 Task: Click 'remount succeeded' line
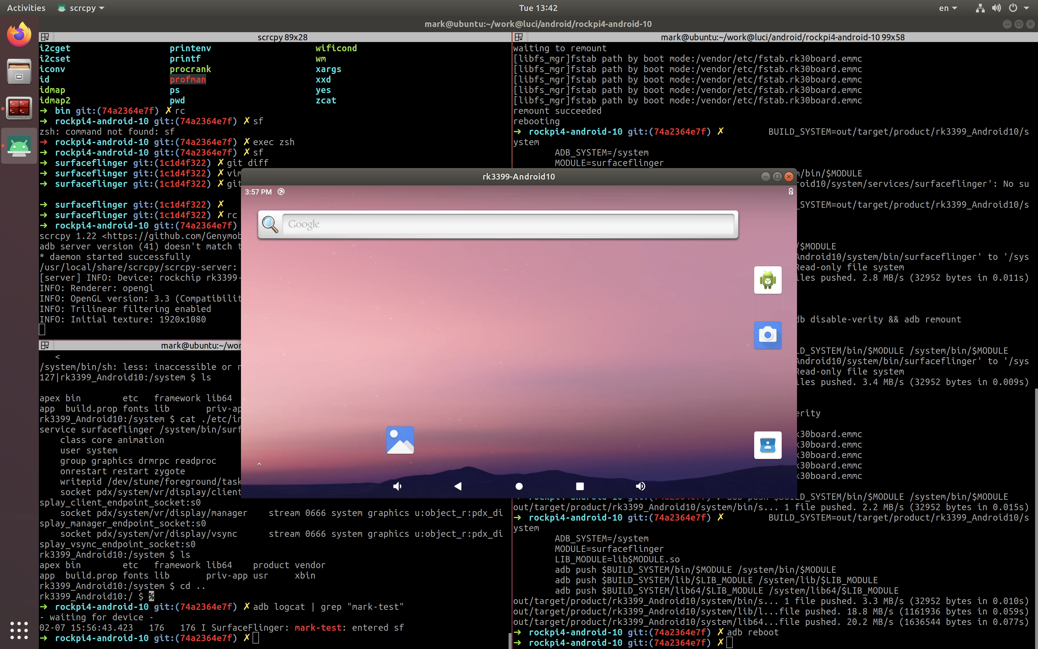(557, 111)
